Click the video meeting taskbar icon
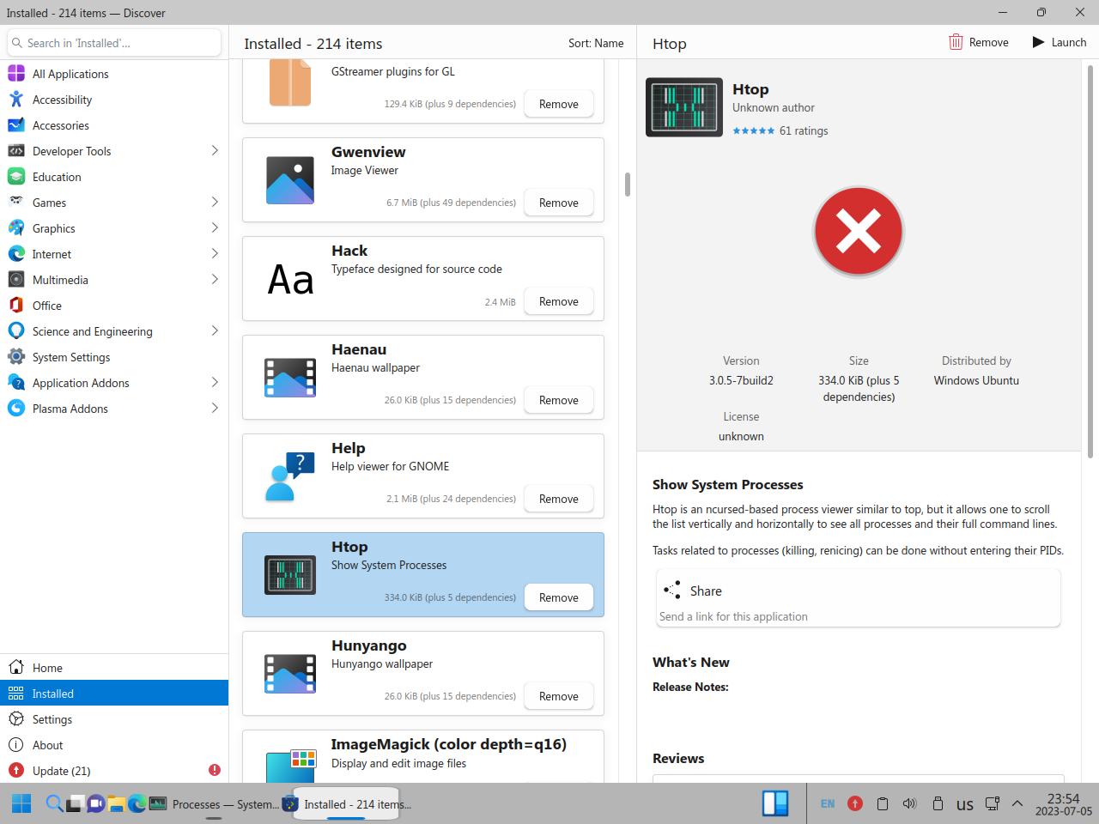The width and height of the screenshot is (1099, 824). coord(95,804)
